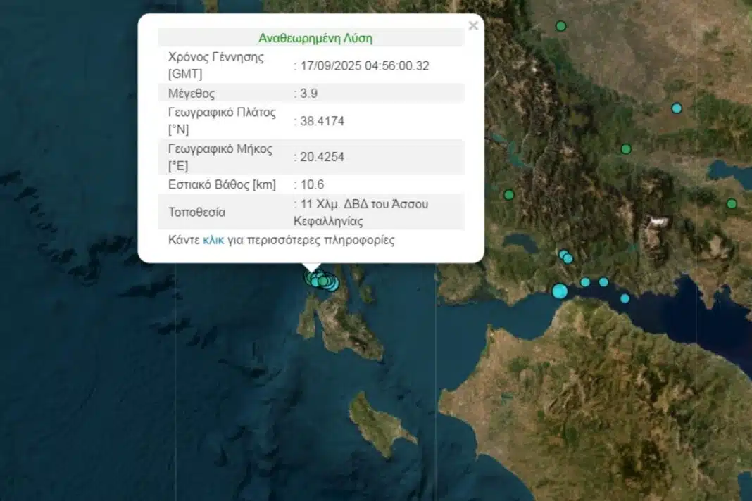This screenshot has width=752, height=501.
Task: Select the green marker at the far right edge
Action: (x=732, y=204)
